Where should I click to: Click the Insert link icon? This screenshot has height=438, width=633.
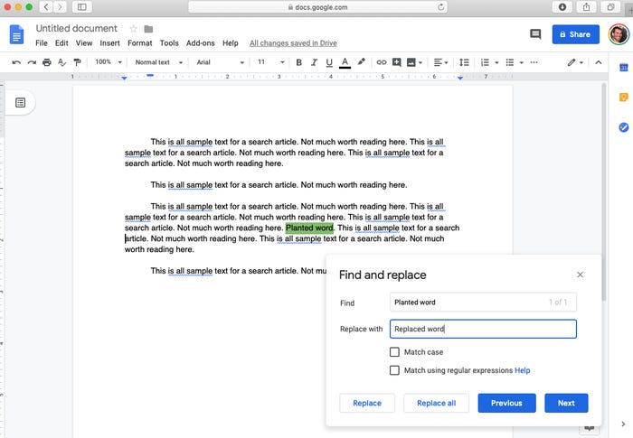click(x=381, y=62)
